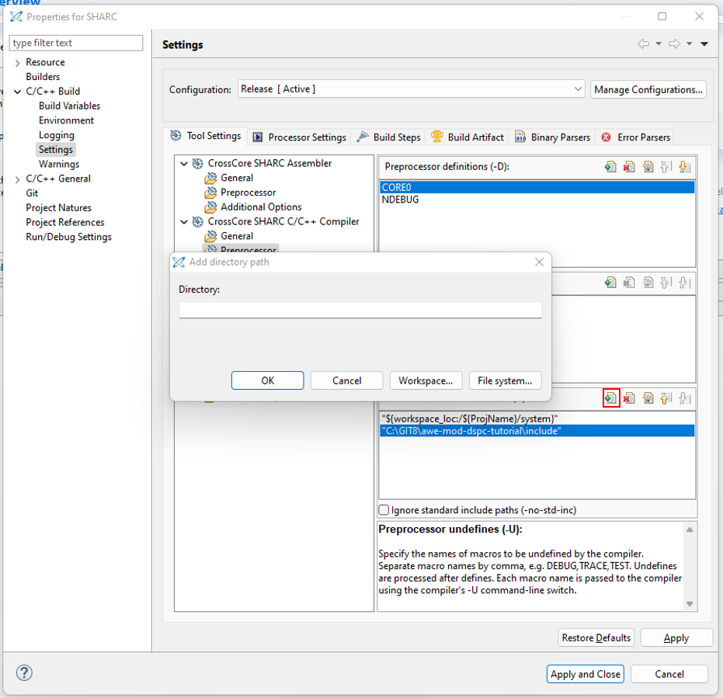Switch to Processor Settings tab

(299, 137)
